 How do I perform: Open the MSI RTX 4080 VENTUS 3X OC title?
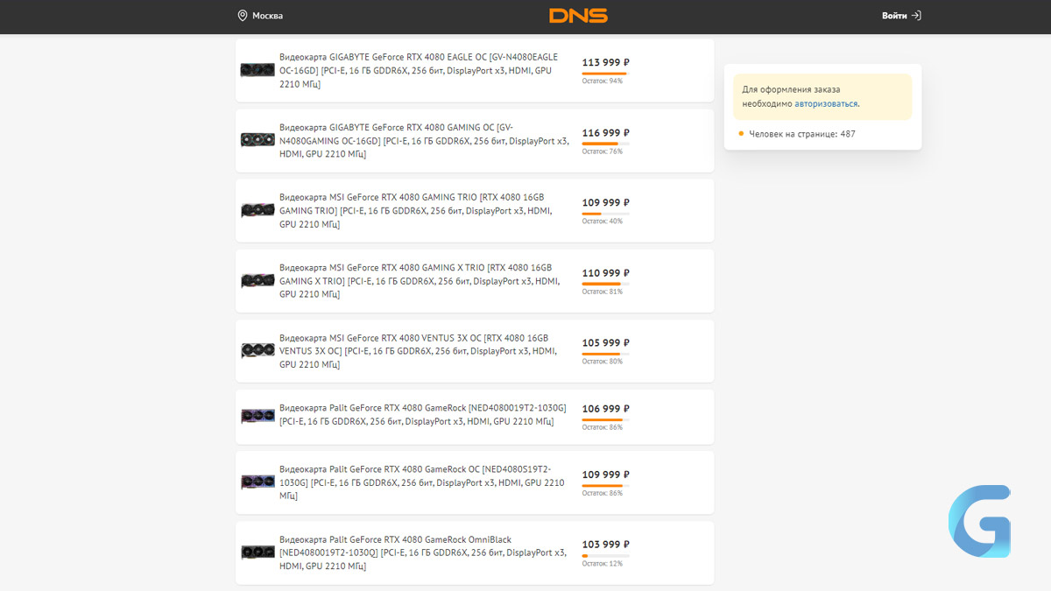(x=418, y=350)
